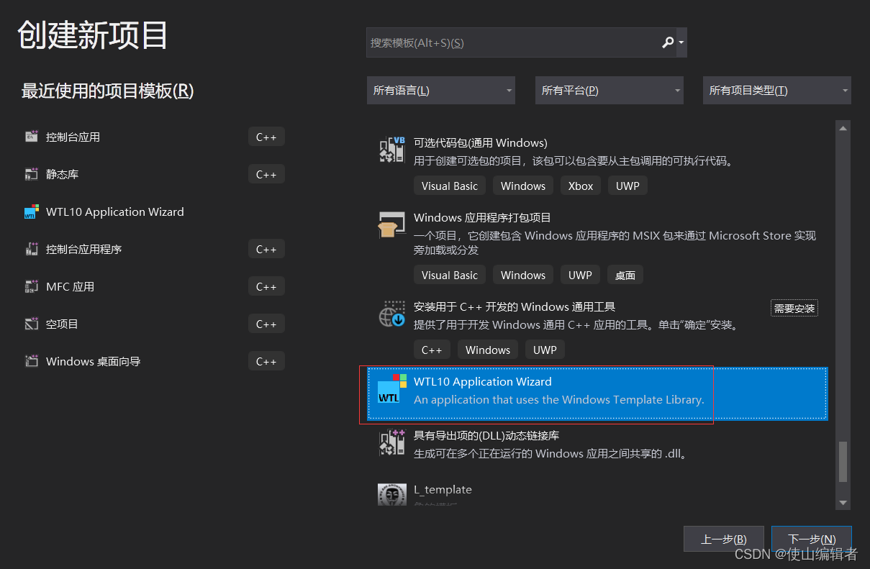Click the 需要安装 badge

(794, 307)
